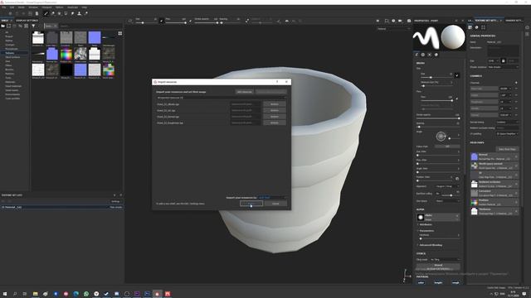The height and width of the screenshot is (298, 531).
Task: Switch shelf thumbnails grid view icon
Action: (119, 33)
